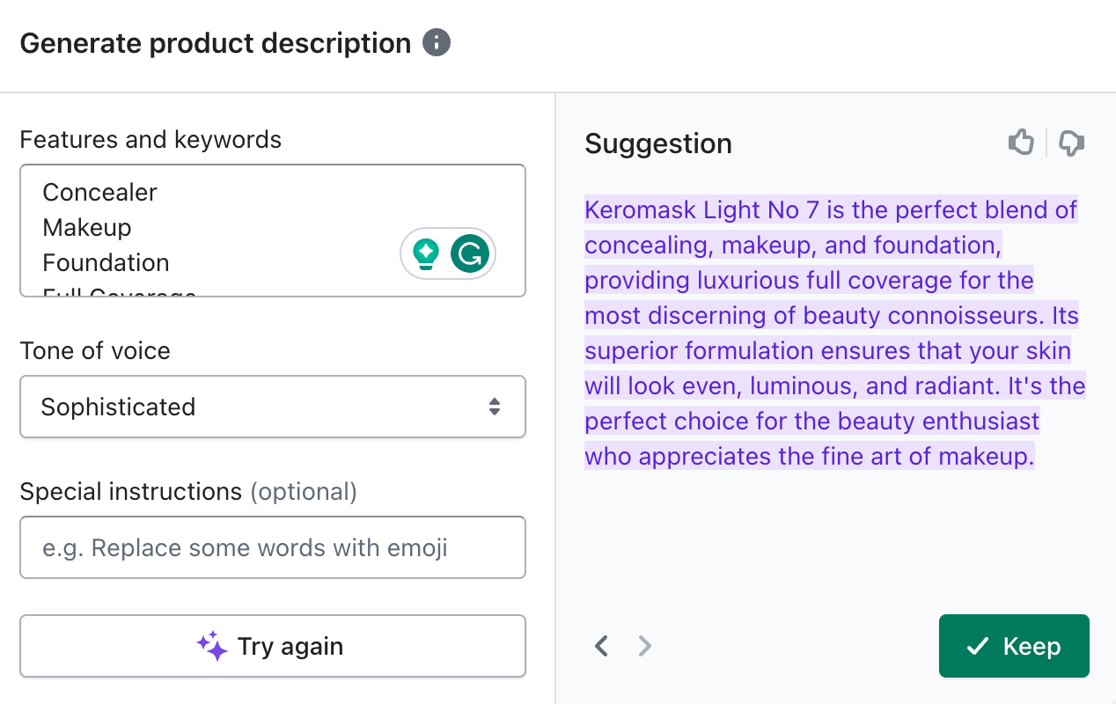The image size is (1116, 704).
Task: Click the sparkle icon on Try again
Action: click(x=212, y=646)
